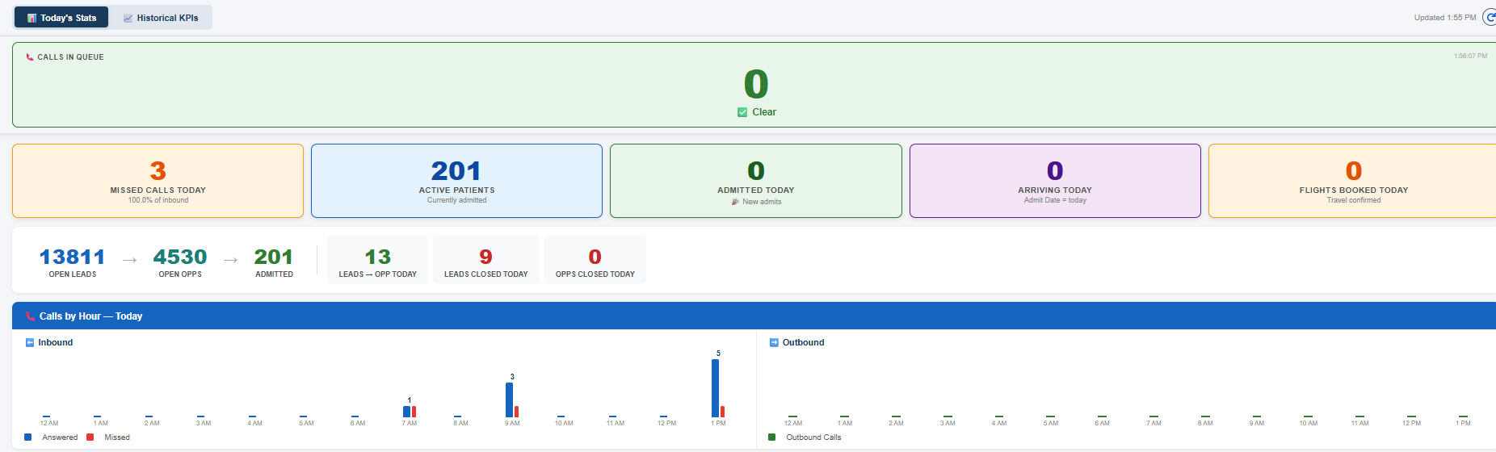Screen dimensions: 1496x452
Task: Toggle the Outbound Calls legend series
Action: [805, 437]
